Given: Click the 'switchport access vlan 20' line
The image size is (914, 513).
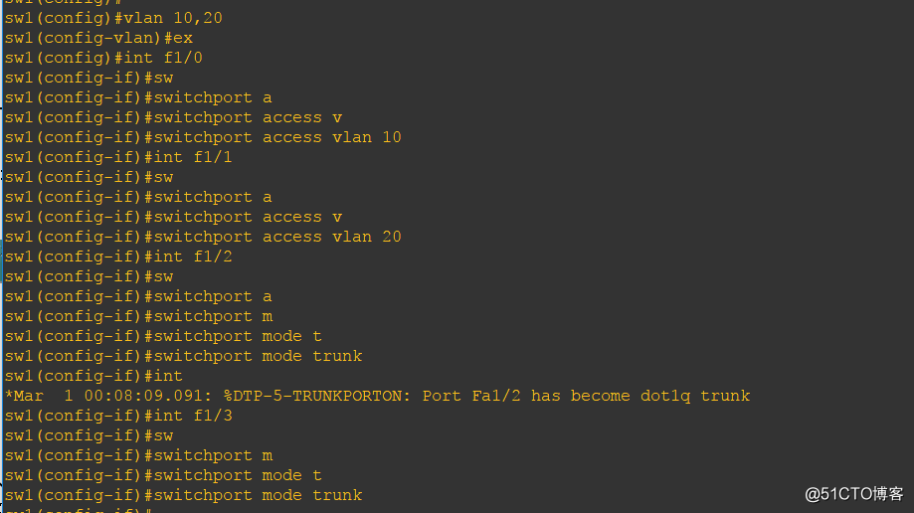Looking at the screenshot, I should 203,237.
